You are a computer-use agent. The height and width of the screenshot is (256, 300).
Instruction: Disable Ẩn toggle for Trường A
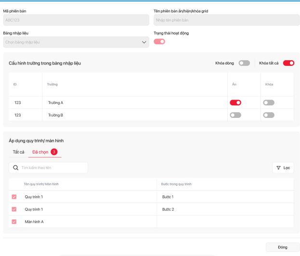click(235, 102)
